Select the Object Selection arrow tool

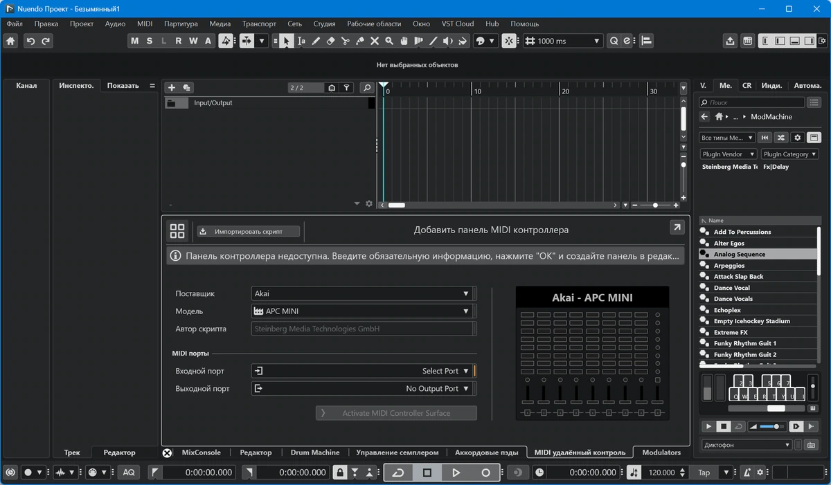286,41
